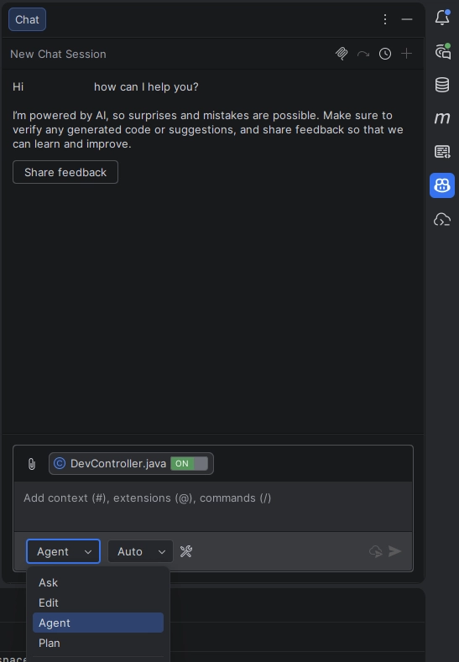459x662 pixels.
Task: Open the configure tools icon
Action: (186, 551)
